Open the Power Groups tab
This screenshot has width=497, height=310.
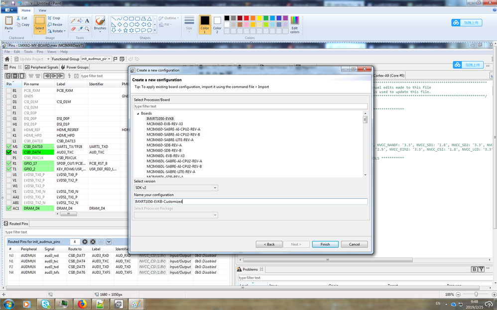[x=75, y=68]
